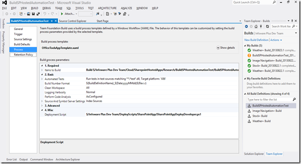Click the Undo toolbar icon

pos(45,14)
